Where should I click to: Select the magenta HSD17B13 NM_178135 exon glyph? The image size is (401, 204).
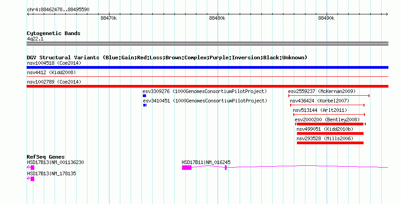[32, 179]
